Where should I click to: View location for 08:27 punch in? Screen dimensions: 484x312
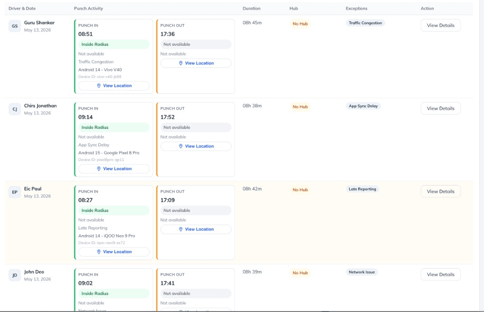pos(114,252)
